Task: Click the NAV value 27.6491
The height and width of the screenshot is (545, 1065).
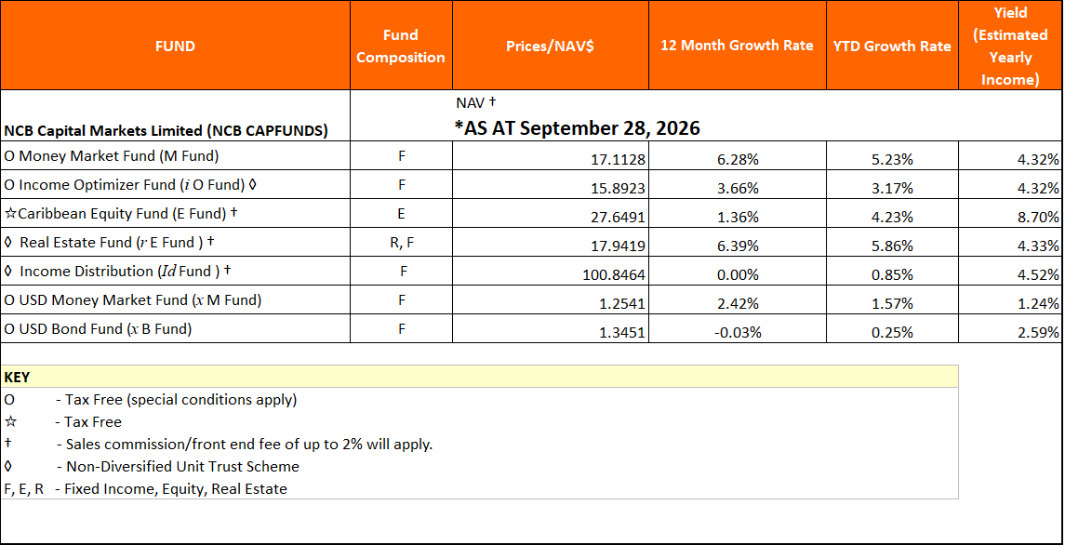Action: tap(619, 218)
